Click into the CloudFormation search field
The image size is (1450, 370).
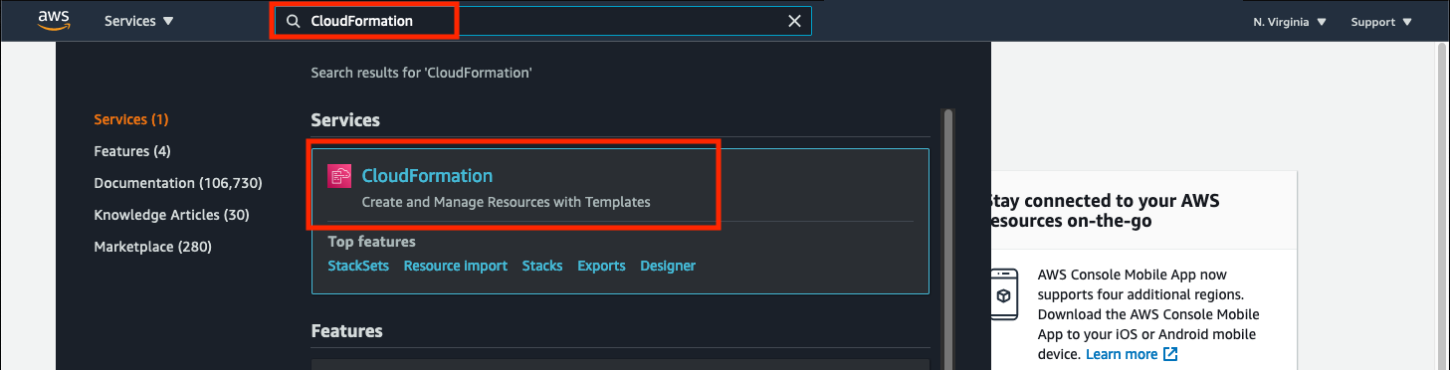click(x=542, y=21)
